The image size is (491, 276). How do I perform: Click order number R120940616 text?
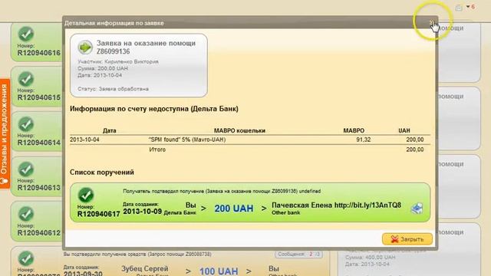tap(39, 53)
